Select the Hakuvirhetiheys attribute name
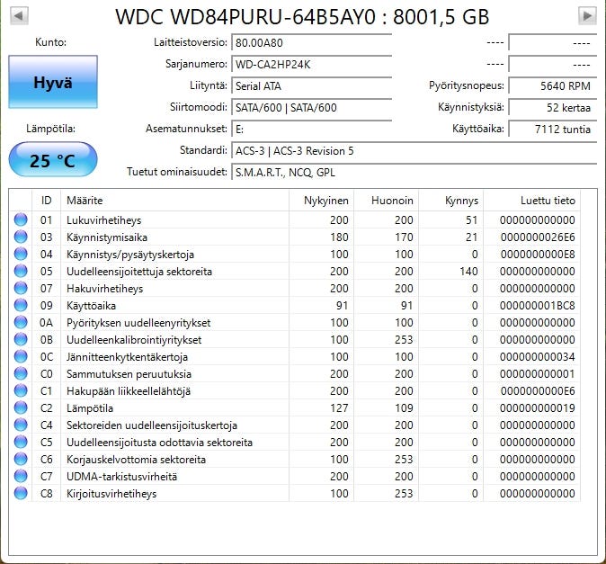606x564 pixels. [x=104, y=289]
